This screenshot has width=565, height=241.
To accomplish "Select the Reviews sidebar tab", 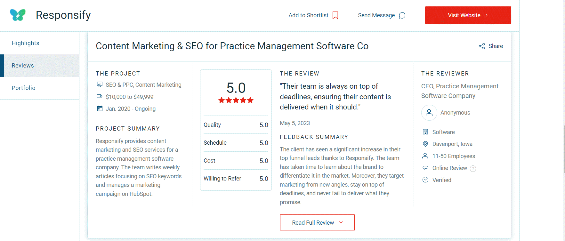I will (x=40, y=66).
